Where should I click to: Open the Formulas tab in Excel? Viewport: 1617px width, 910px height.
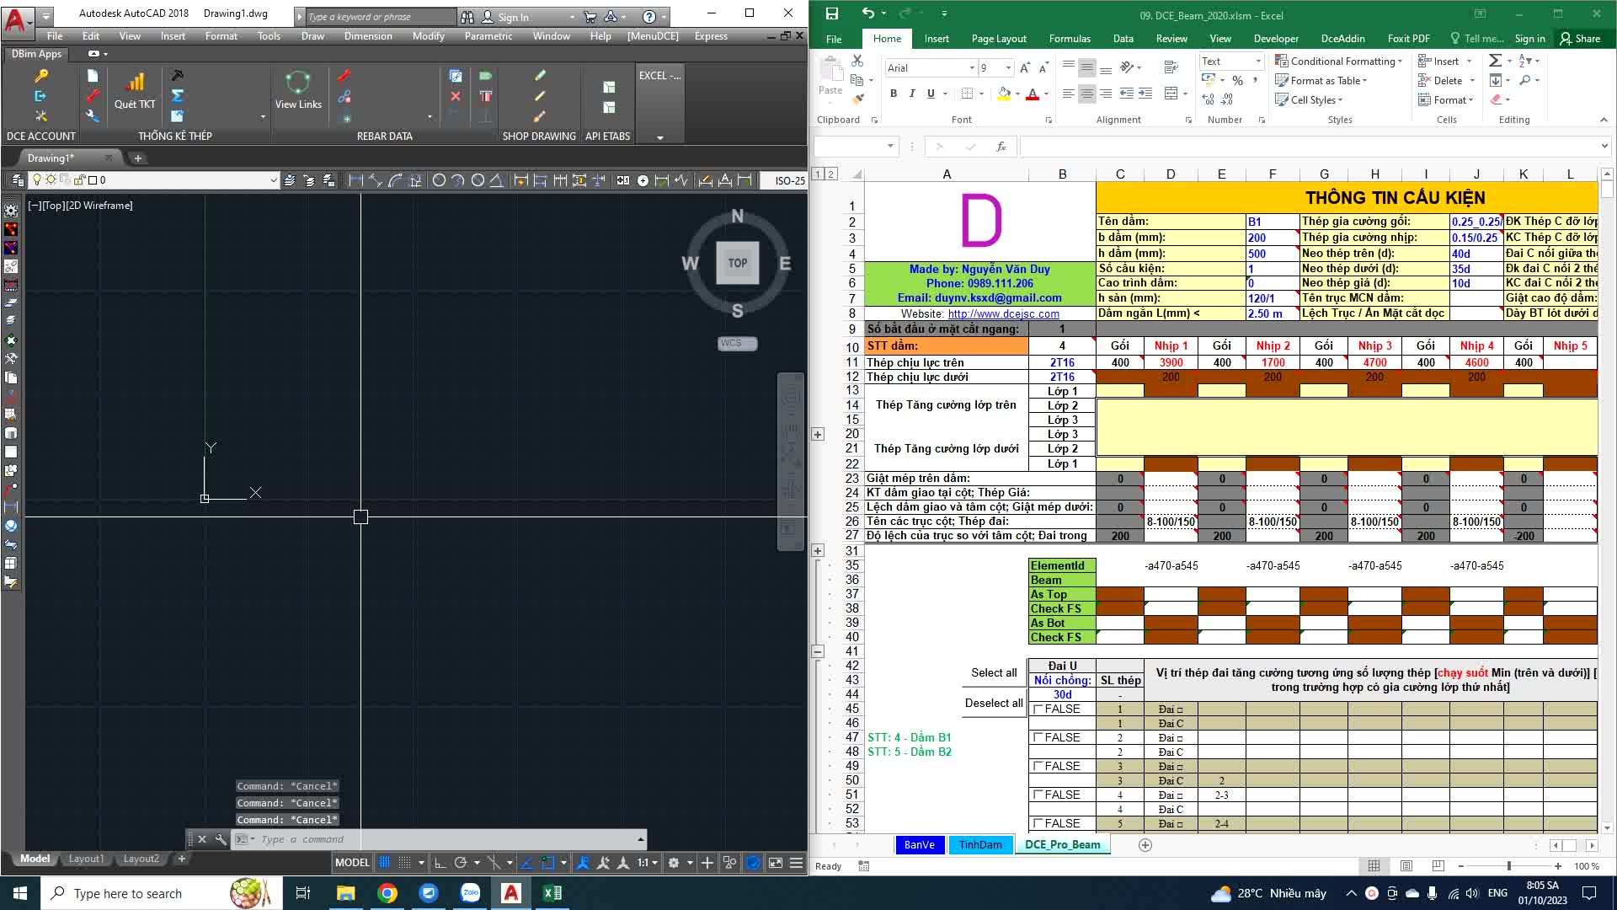1070,39
